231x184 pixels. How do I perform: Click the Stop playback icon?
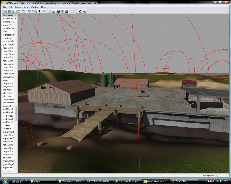pyautogui.click(x=44, y=11)
